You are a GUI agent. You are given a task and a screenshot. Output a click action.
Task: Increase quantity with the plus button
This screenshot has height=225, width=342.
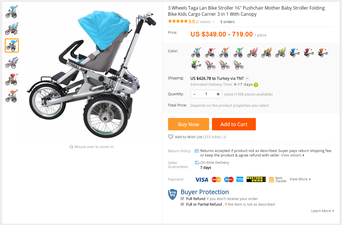(x=218, y=94)
